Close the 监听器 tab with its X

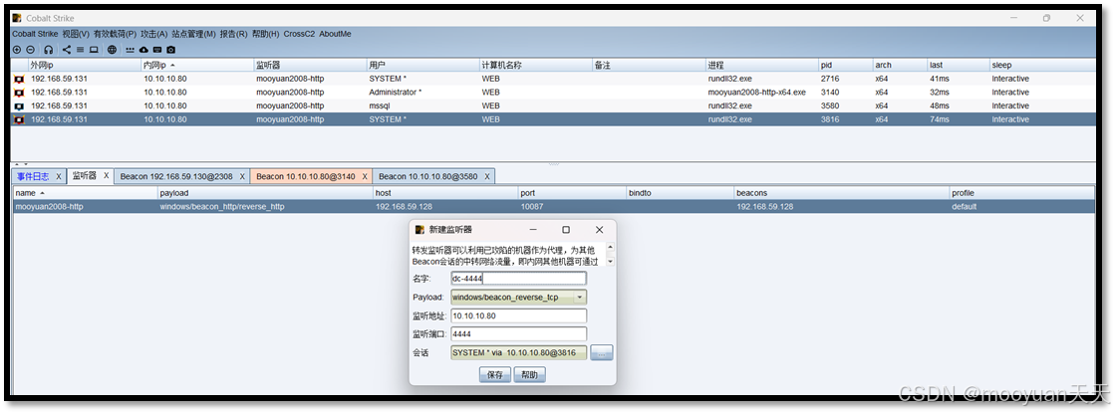[x=106, y=175]
